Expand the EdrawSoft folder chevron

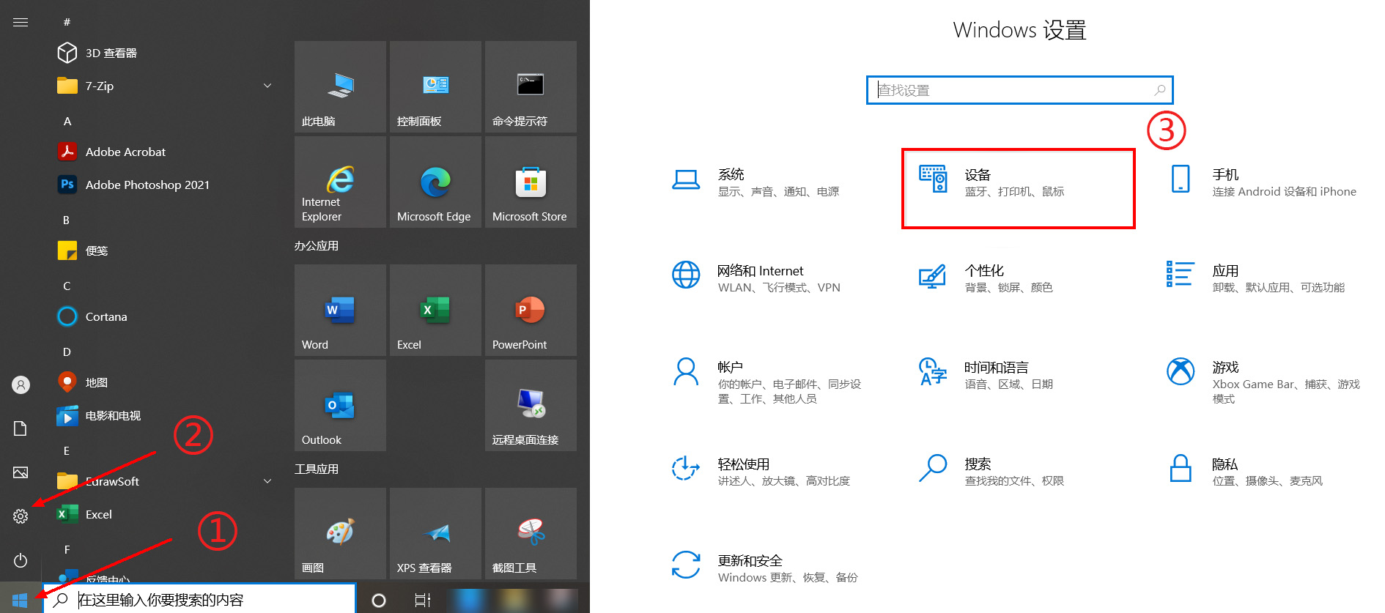pos(267,481)
